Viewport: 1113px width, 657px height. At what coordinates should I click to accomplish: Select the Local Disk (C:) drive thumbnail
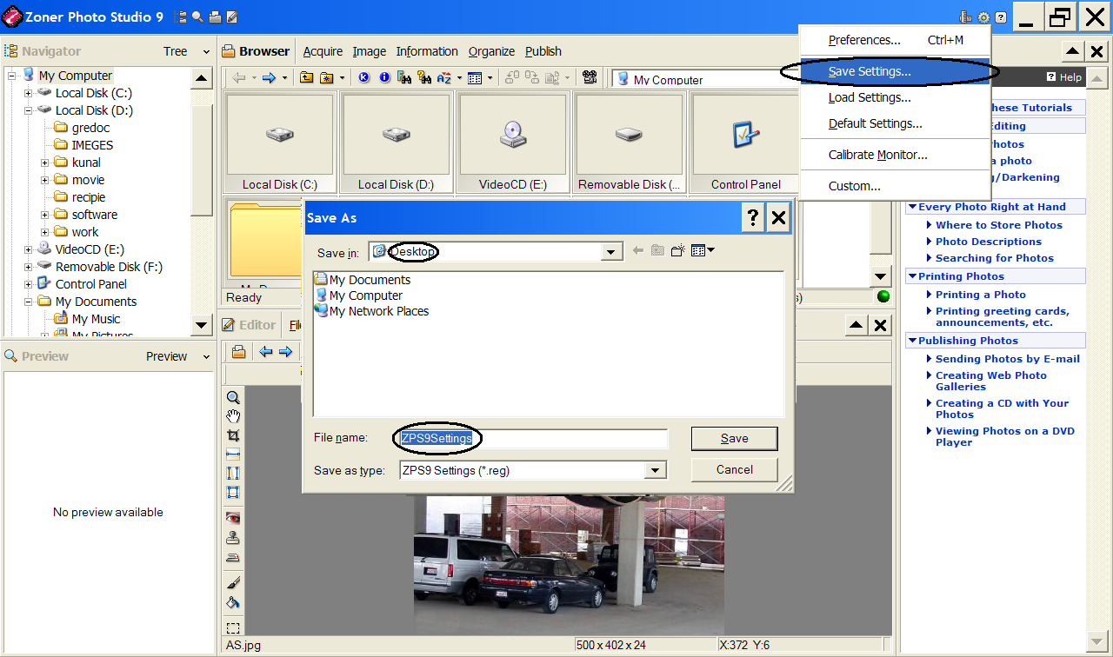(279, 143)
